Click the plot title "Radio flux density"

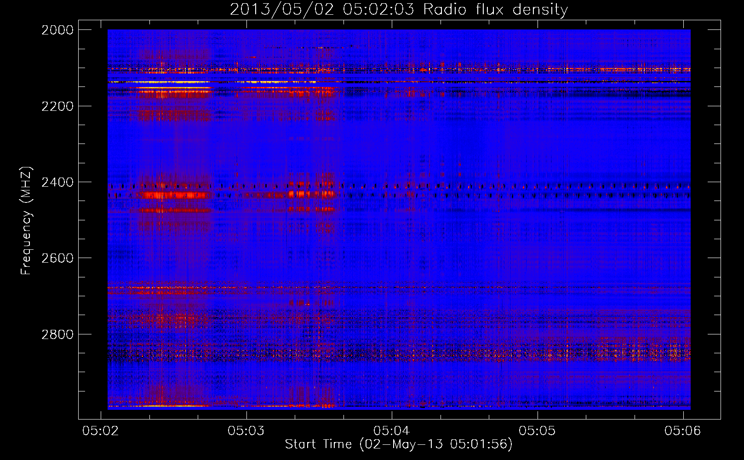pyautogui.click(x=495, y=9)
